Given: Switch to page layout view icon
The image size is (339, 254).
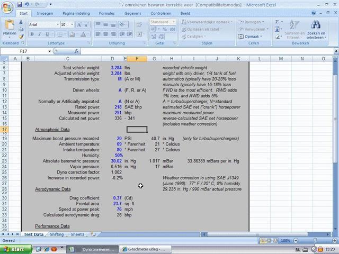Looking at the screenshot, I should (269, 240).
